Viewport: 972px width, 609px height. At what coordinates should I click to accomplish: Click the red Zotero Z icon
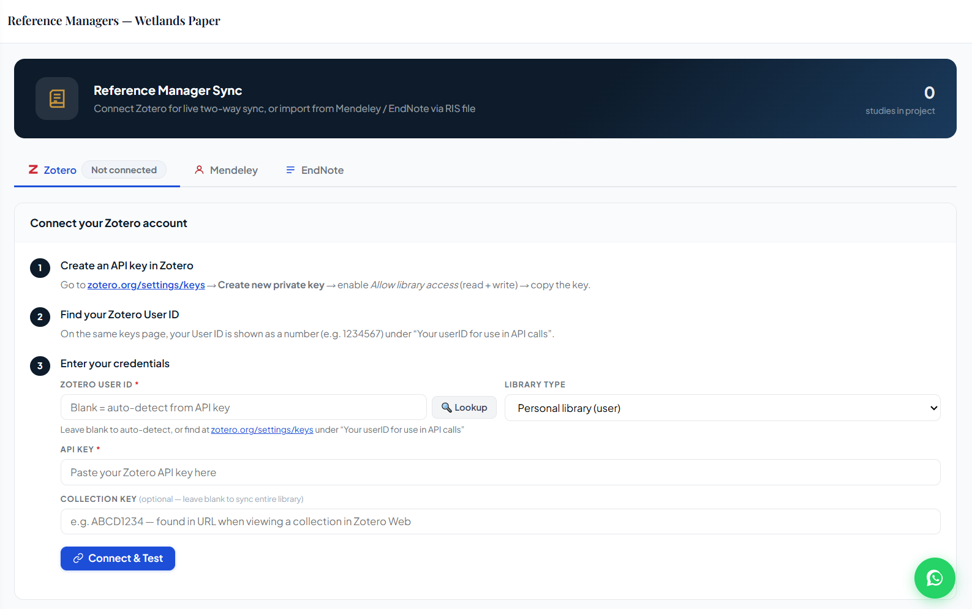click(34, 170)
